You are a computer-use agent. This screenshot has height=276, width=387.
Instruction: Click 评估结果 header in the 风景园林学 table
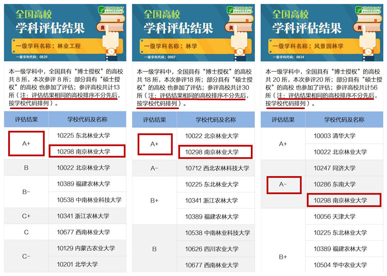[283, 120]
